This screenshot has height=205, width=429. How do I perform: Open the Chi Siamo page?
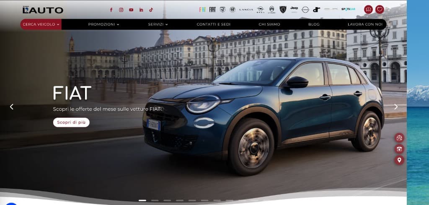coord(269,24)
